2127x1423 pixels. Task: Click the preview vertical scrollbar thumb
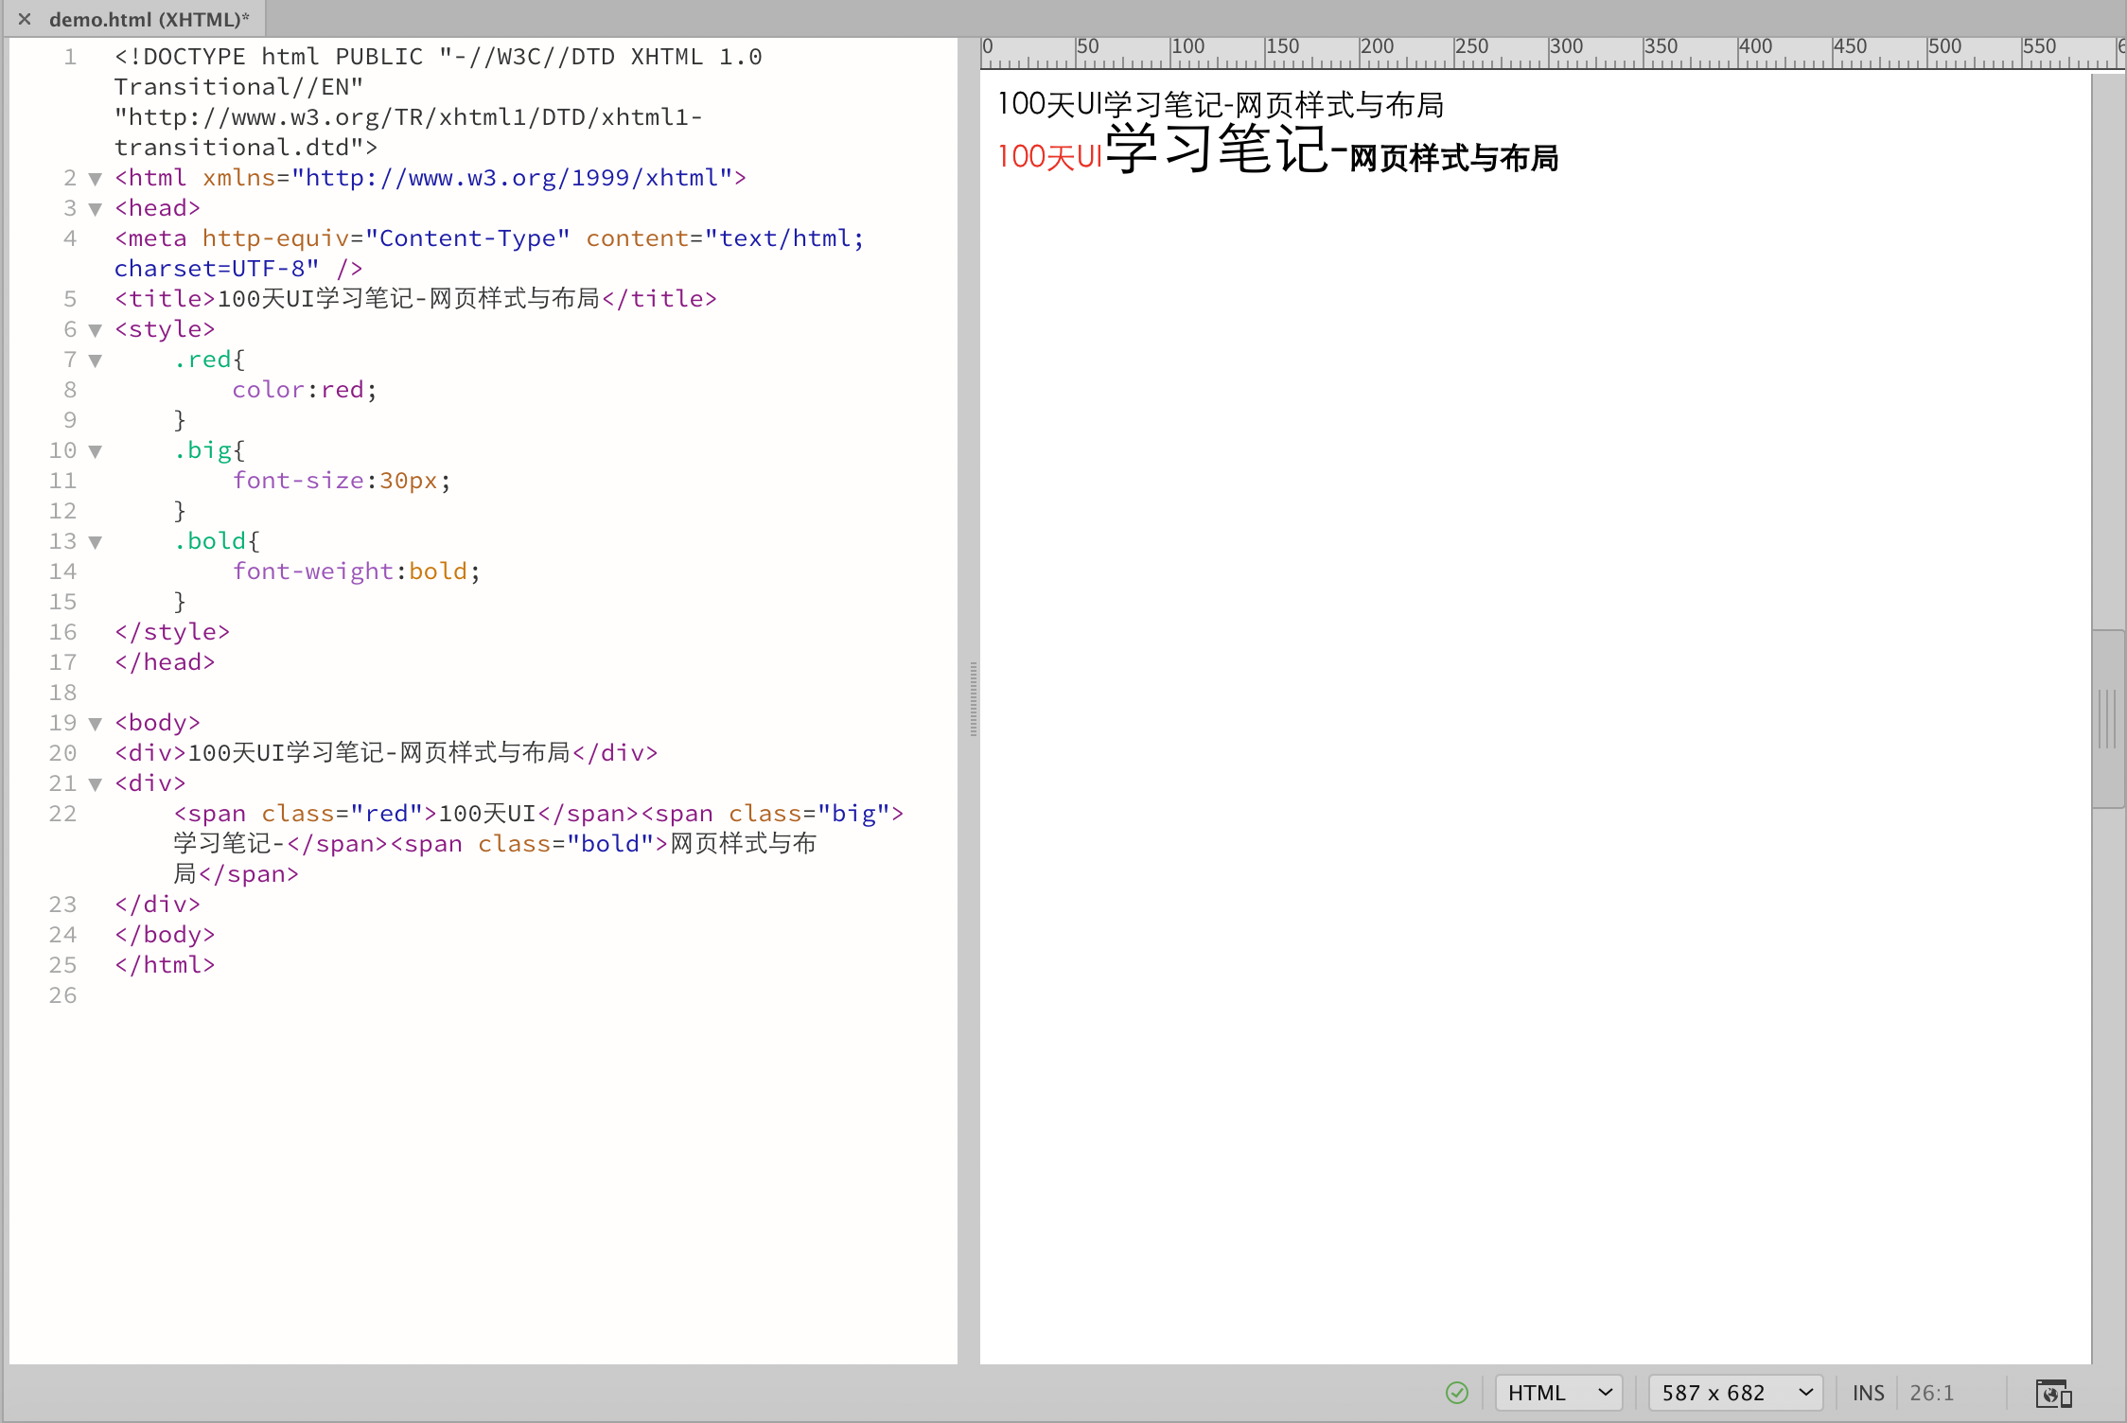[2108, 719]
